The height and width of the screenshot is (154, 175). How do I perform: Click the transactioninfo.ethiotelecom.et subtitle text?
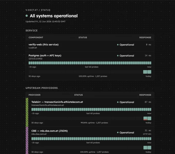point(48,105)
